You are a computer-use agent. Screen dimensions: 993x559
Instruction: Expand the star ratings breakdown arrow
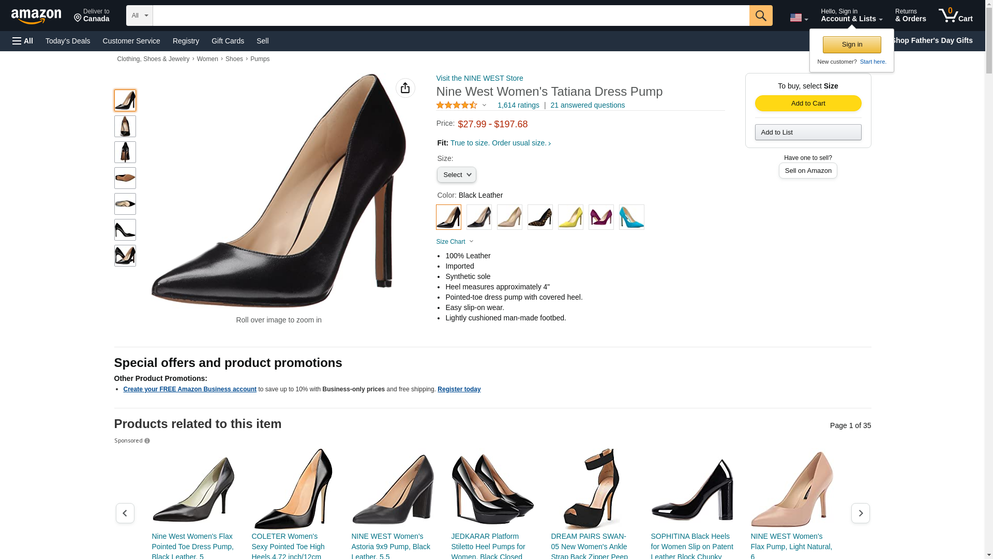point(484,105)
